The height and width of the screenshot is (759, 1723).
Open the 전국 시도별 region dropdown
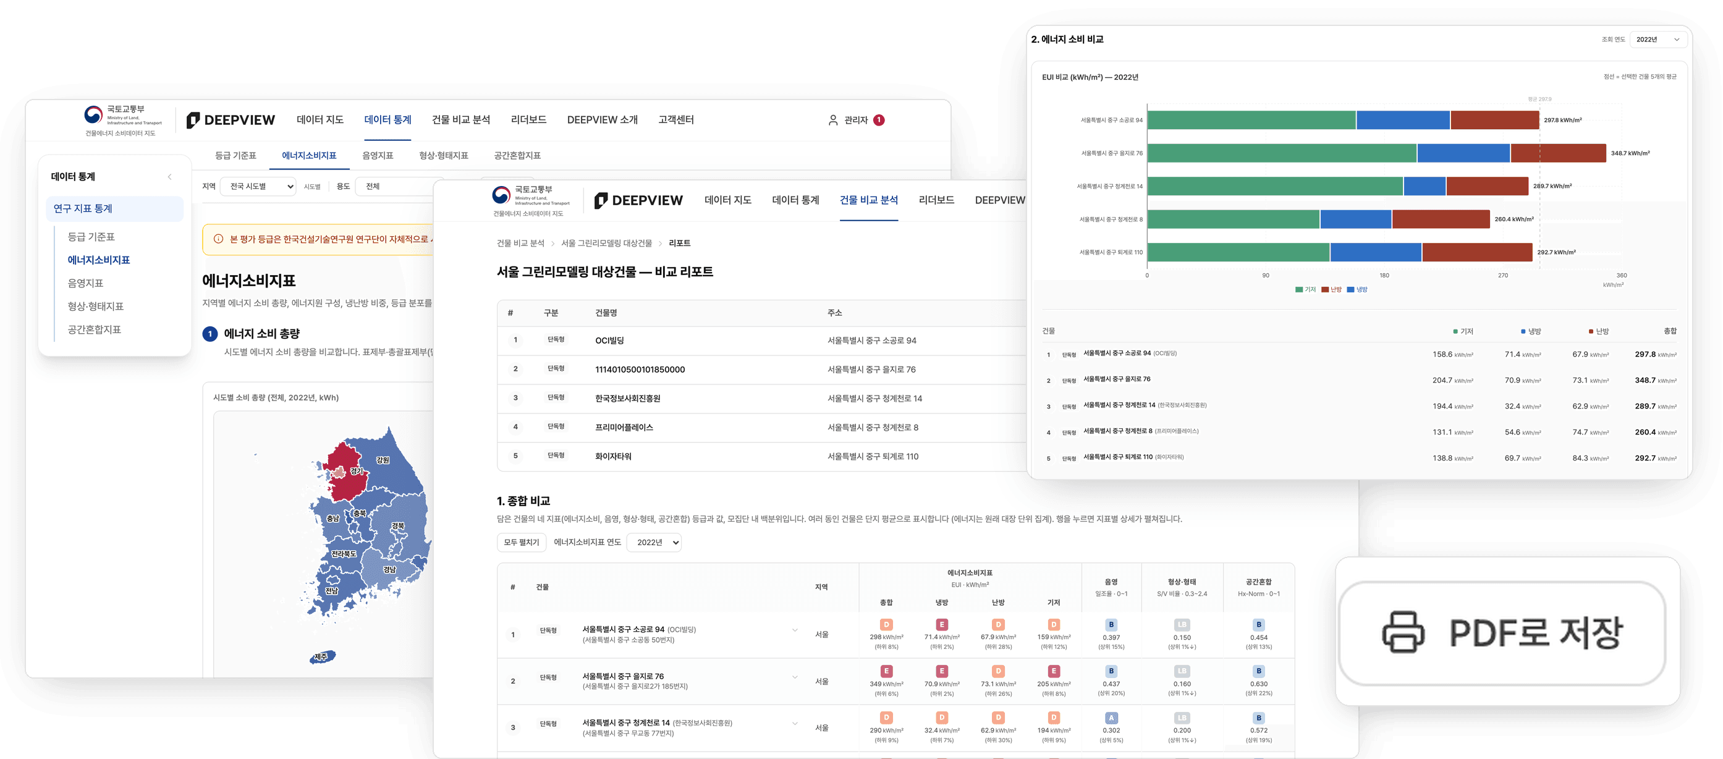point(259,187)
